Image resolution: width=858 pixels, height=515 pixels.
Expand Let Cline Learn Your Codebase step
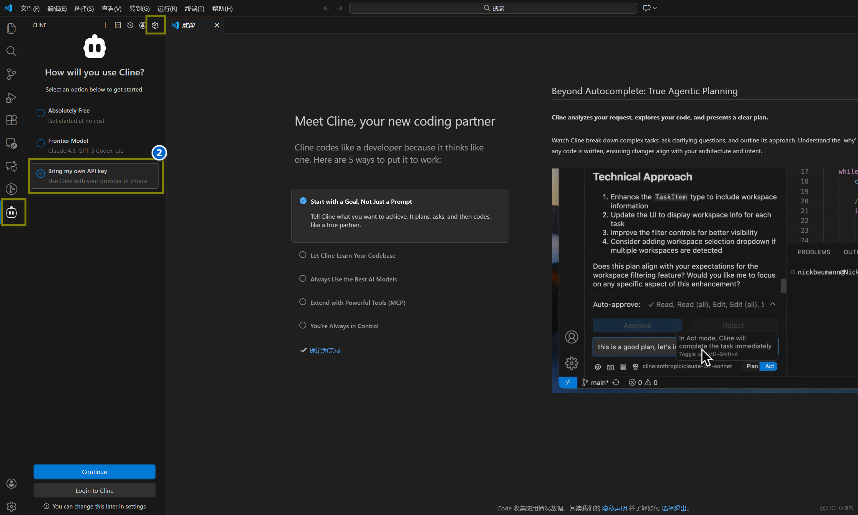point(352,255)
